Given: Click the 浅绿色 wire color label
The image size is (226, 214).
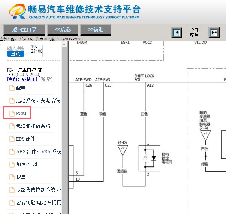Looking at the screenshot, I should point(122,171).
